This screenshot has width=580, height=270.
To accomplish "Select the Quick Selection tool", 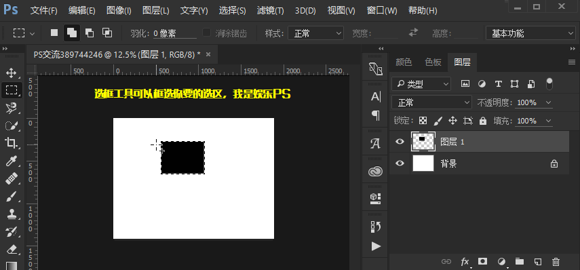I will (12, 126).
